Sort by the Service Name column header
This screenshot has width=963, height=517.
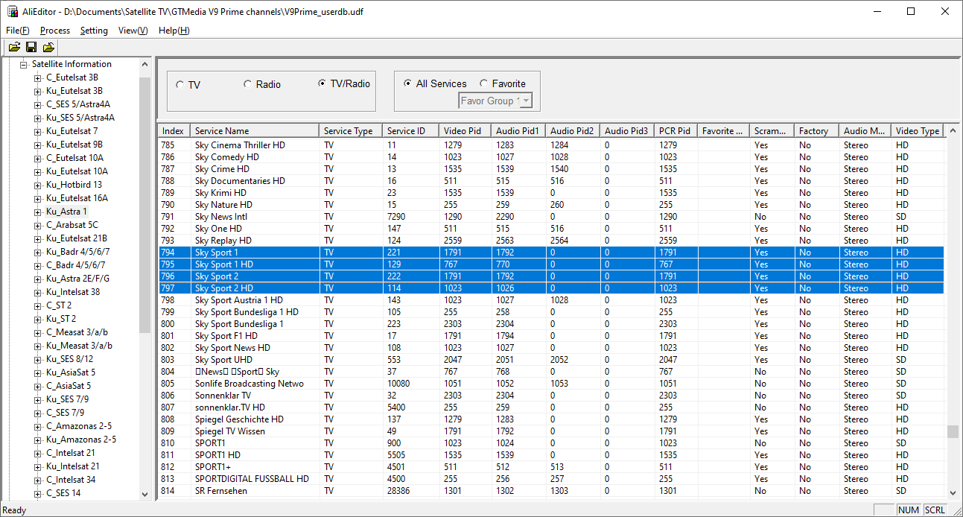point(255,131)
